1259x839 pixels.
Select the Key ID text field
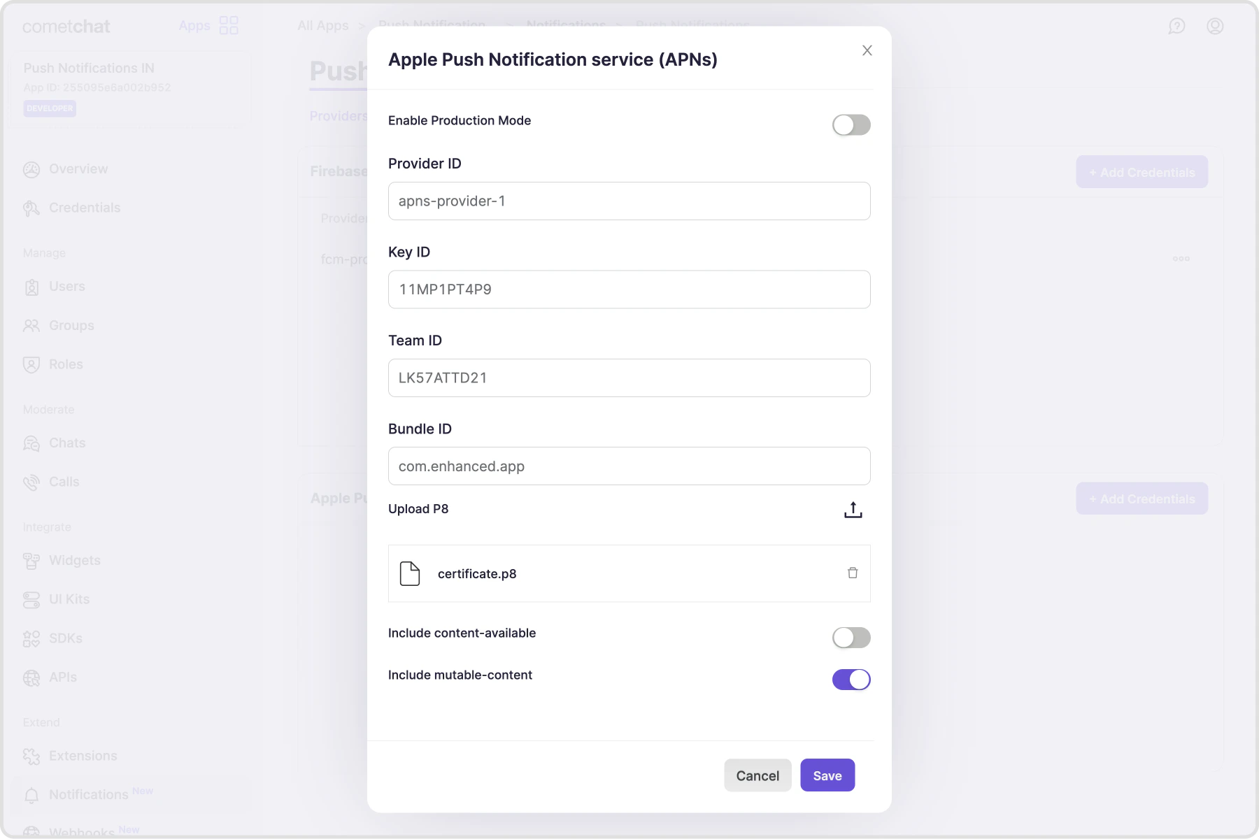629,289
